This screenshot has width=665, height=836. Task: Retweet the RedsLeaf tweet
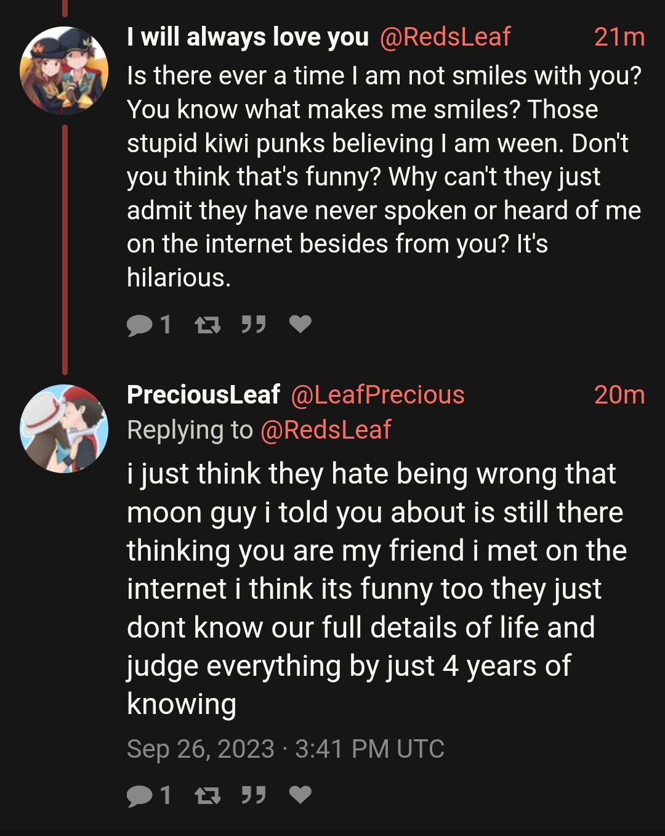tap(208, 325)
